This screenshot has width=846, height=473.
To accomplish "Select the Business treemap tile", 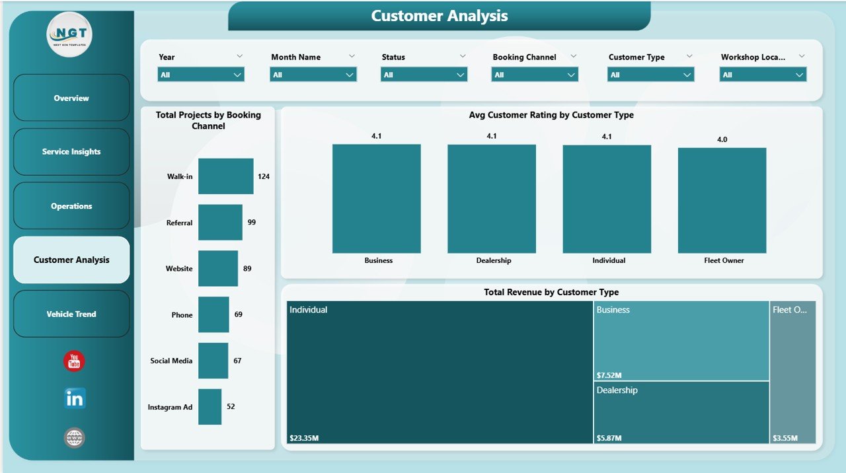I will click(681, 341).
